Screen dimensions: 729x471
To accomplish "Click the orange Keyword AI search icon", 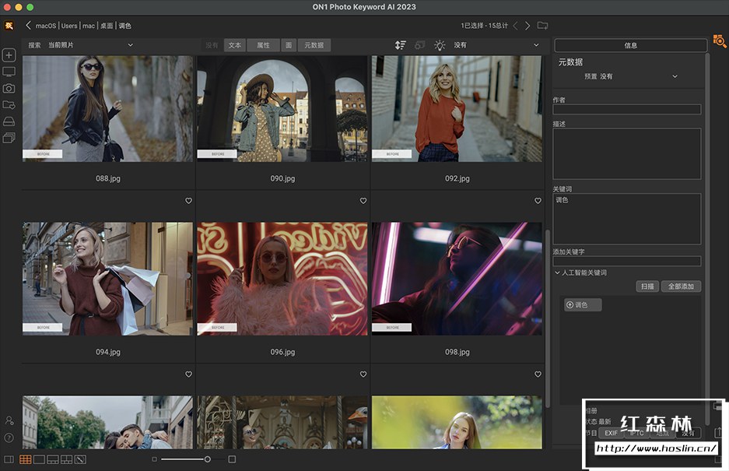I will point(720,40).
